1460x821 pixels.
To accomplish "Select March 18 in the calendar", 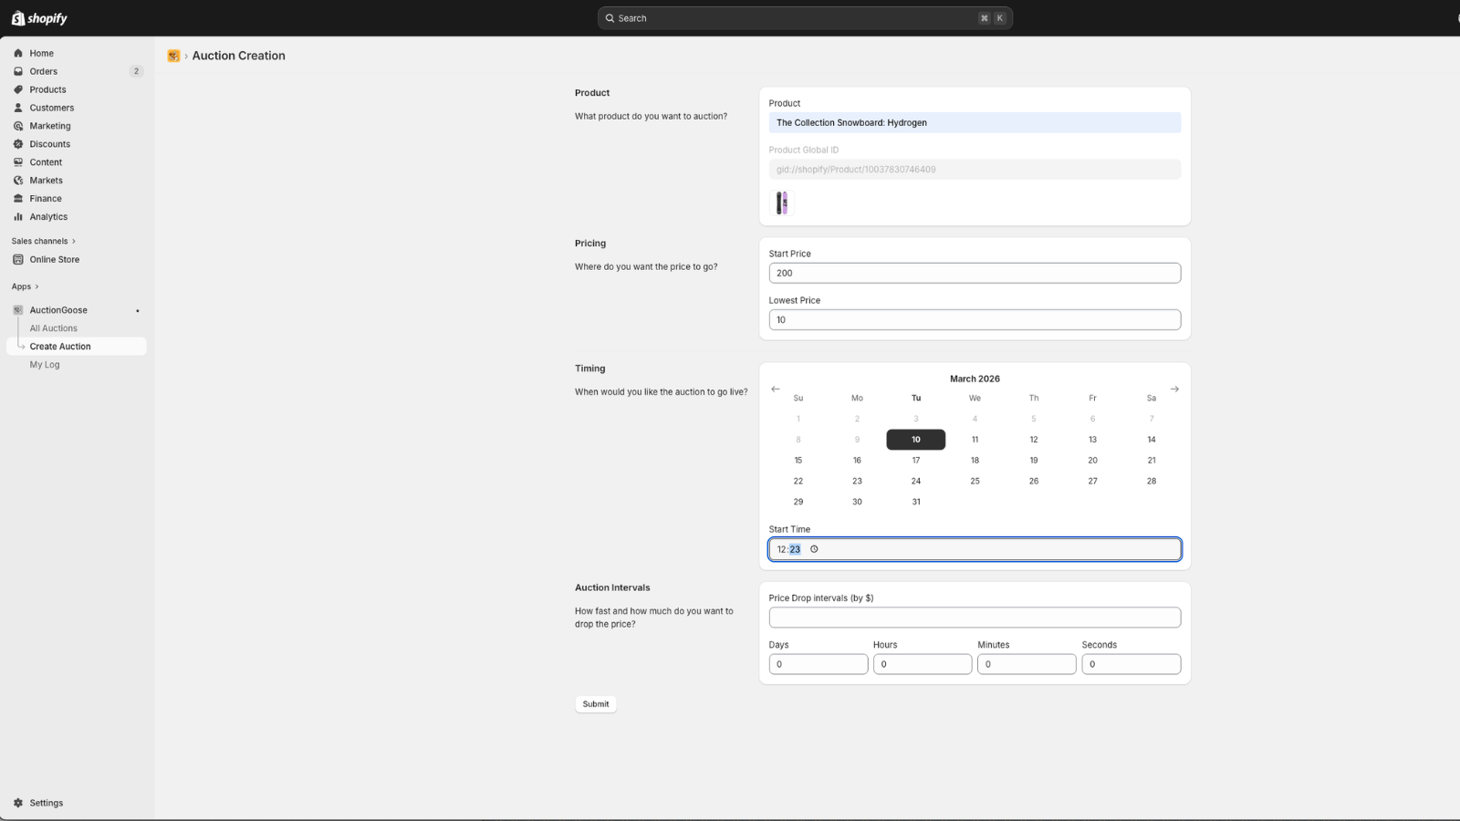I will (x=975, y=460).
